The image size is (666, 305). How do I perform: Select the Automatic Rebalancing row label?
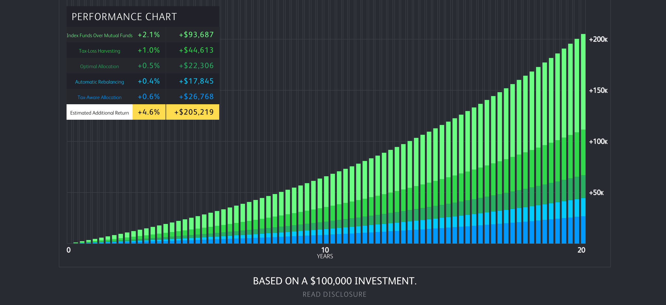[99, 82]
